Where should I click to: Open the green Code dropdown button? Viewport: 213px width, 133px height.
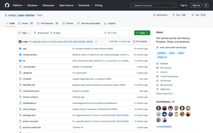pos(142,33)
